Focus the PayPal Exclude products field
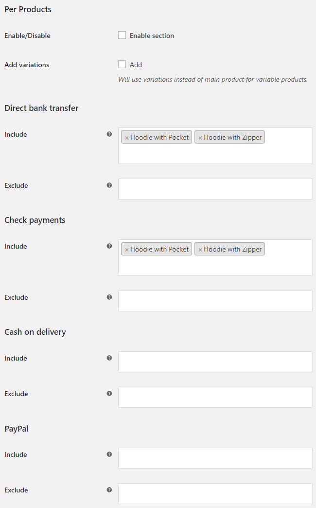This screenshot has height=508, width=316. coord(215,493)
